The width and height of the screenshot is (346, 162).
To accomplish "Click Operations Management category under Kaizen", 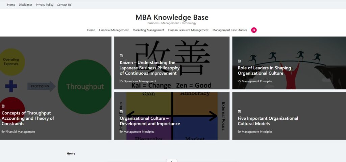I will tap(140, 81).
